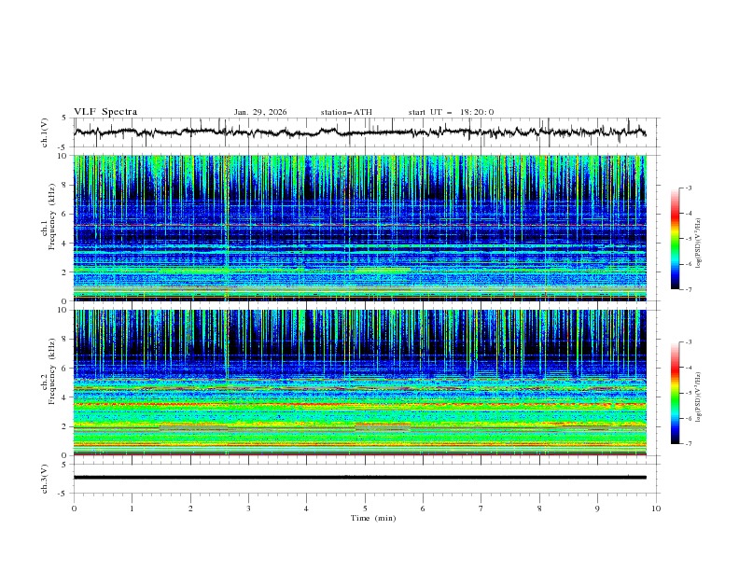
Task: Click the 5 minute tick on time axis
Action: point(365,508)
